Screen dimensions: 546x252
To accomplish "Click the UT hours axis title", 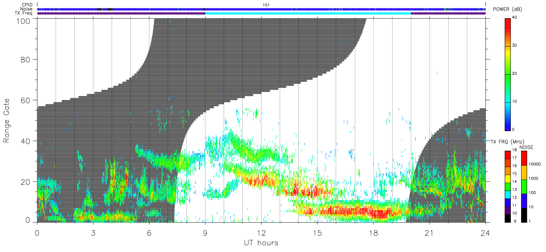I will point(261,243).
